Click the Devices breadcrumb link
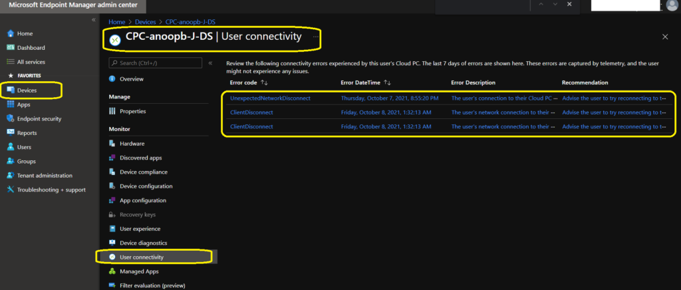Viewport: 681px width, 290px height. point(146,22)
